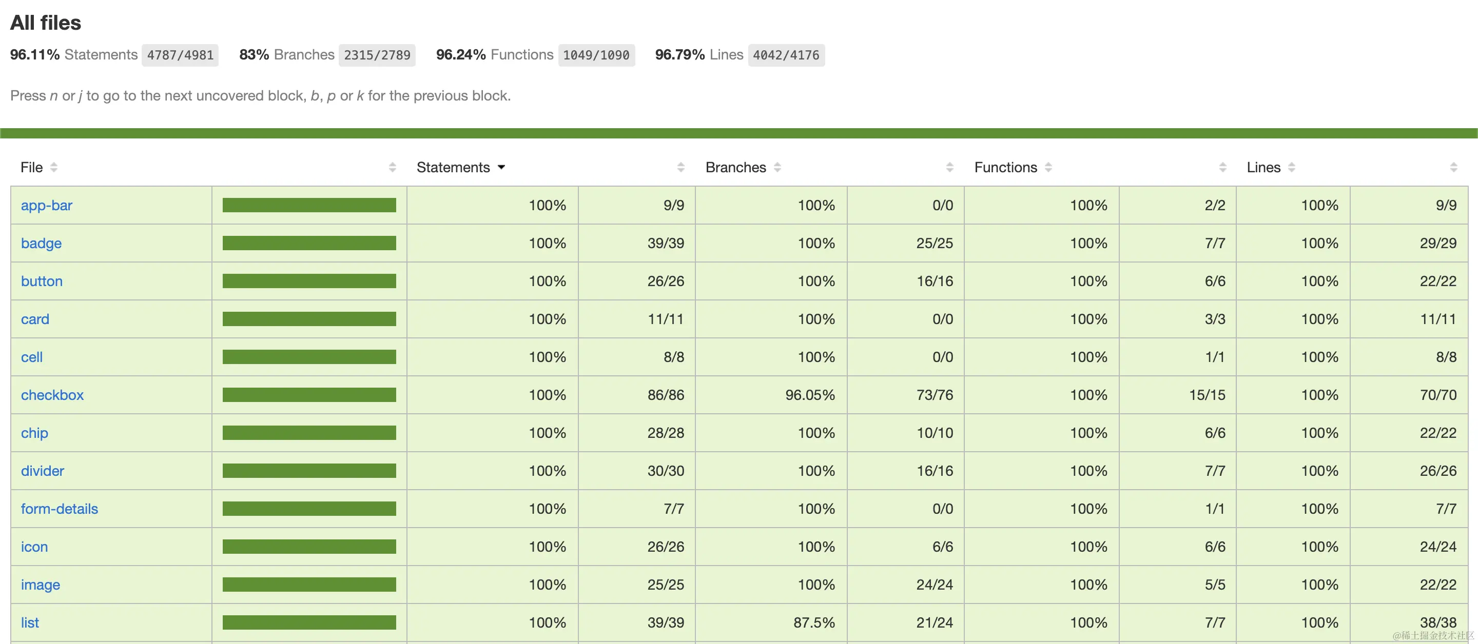1478x644 pixels.
Task: Click image branches count 24/24
Action: pyautogui.click(x=935, y=585)
